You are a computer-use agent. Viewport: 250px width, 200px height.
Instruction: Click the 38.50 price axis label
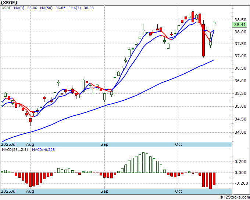[240, 20]
